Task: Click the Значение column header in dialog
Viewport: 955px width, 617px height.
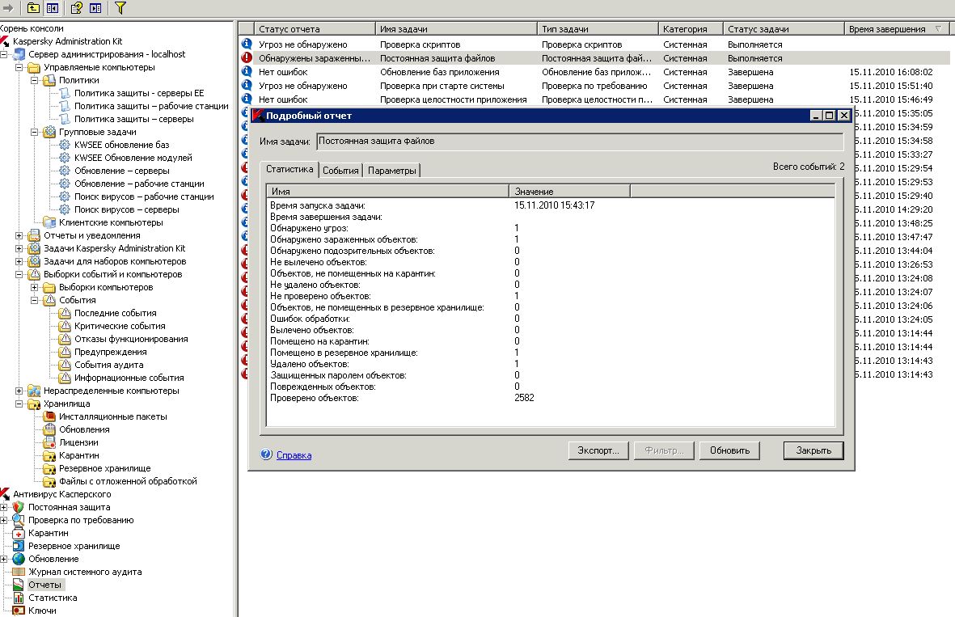Action: [569, 192]
